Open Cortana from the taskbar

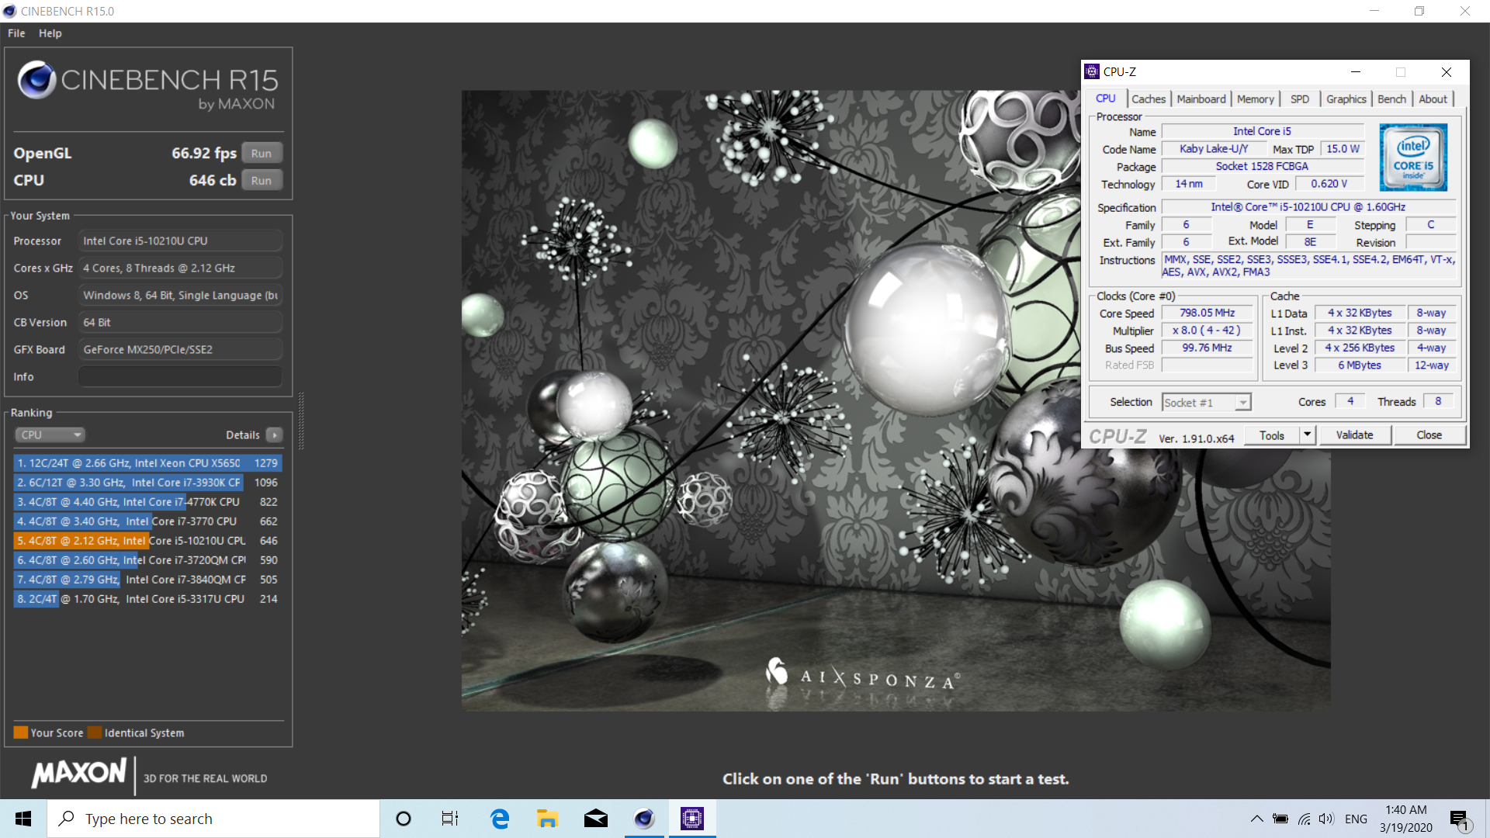403,819
